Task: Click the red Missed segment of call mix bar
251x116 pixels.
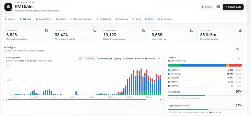Action: click(x=235, y=65)
